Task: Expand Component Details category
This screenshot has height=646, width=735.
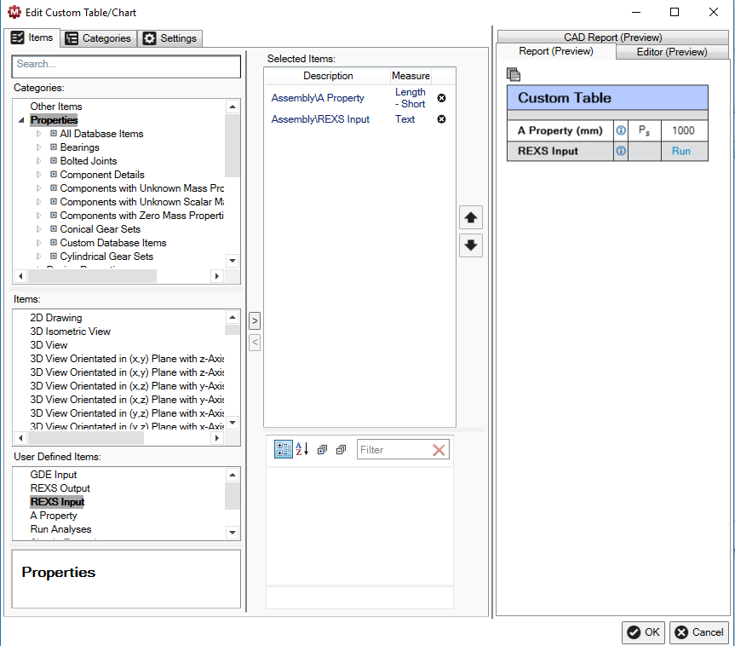Action: tap(38, 175)
